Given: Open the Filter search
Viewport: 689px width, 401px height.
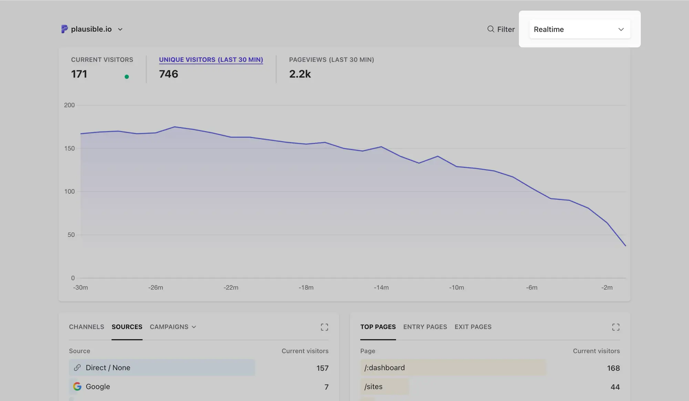Looking at the screenshot, I should [x=501, y=29].
